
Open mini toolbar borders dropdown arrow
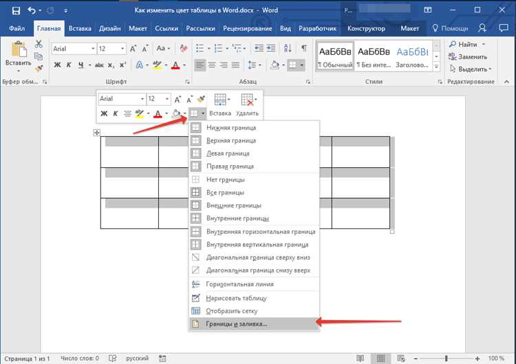[x=203, y=114]
